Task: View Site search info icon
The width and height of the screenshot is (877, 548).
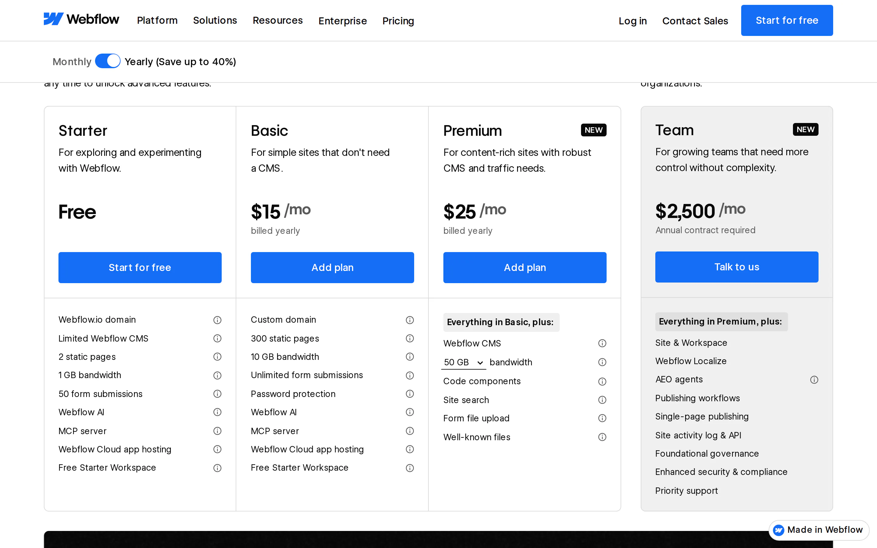Action: click(602, 400)
